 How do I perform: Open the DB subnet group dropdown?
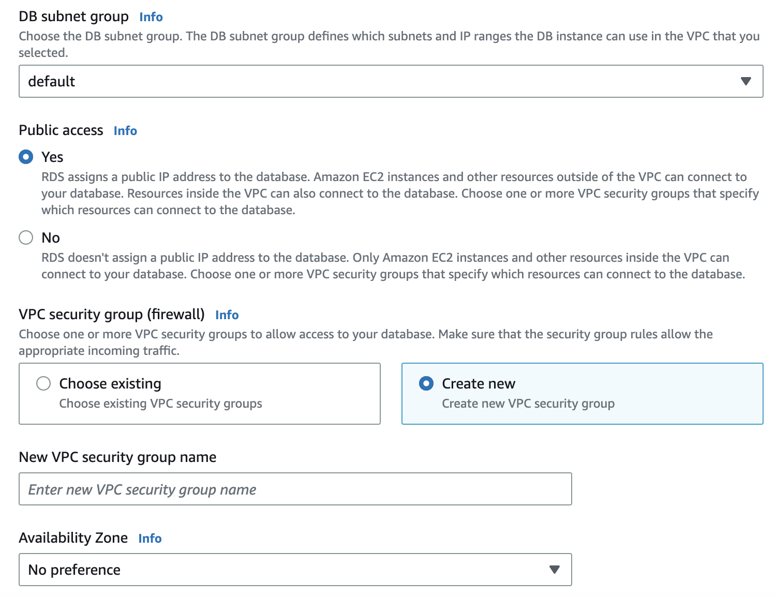pos(391,81)
